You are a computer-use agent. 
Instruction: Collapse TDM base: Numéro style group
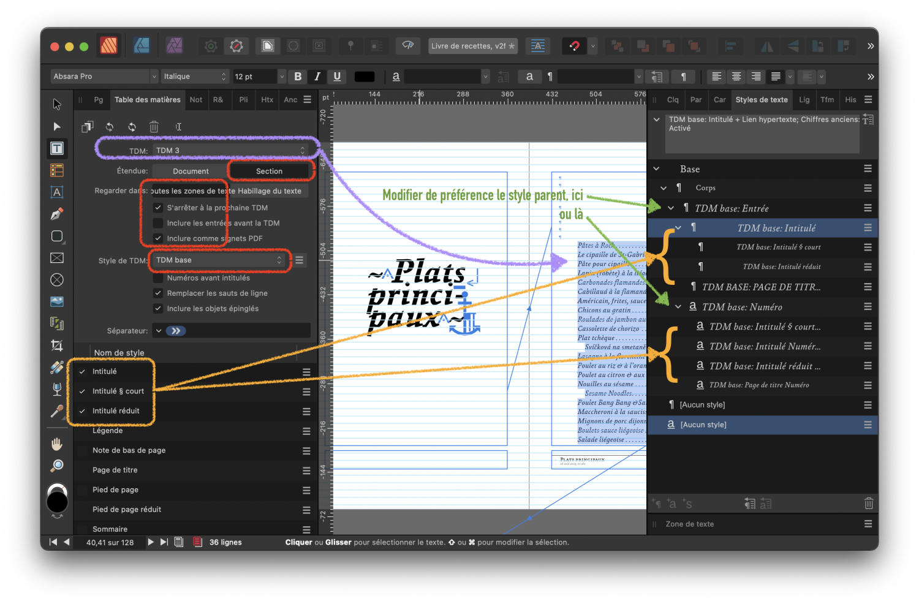[x=678, y=307]
